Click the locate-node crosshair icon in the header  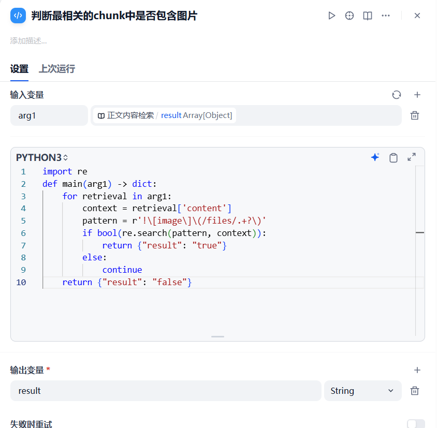349,16
